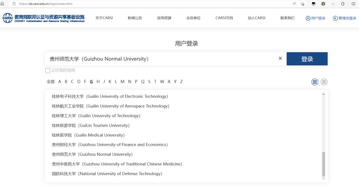Filter universities by letter M
Viewport: 359px width, 189px height.
coord(122,82)
